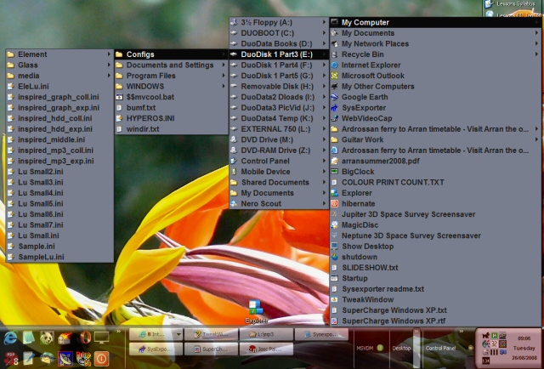Screen dimensions: 544x369
Task: Click the MagicDisc icon
Action: 334,225
